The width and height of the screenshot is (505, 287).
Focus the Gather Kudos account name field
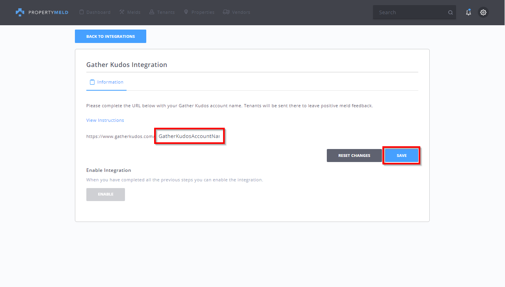(x=189, y=136)
